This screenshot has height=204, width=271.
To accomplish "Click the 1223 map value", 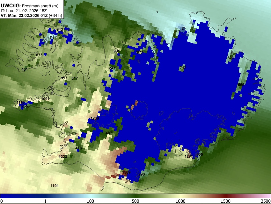I will [63, 157].
